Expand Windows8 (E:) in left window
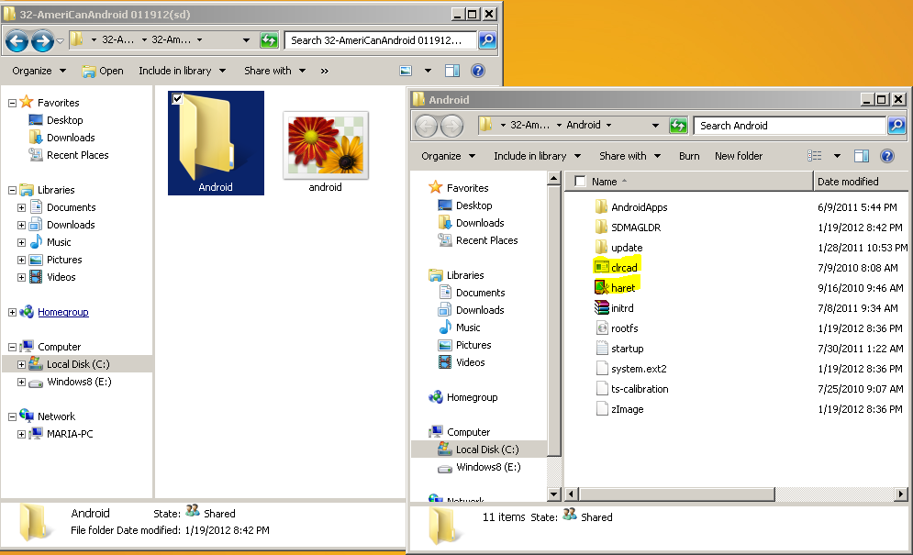 pos(21,383)
